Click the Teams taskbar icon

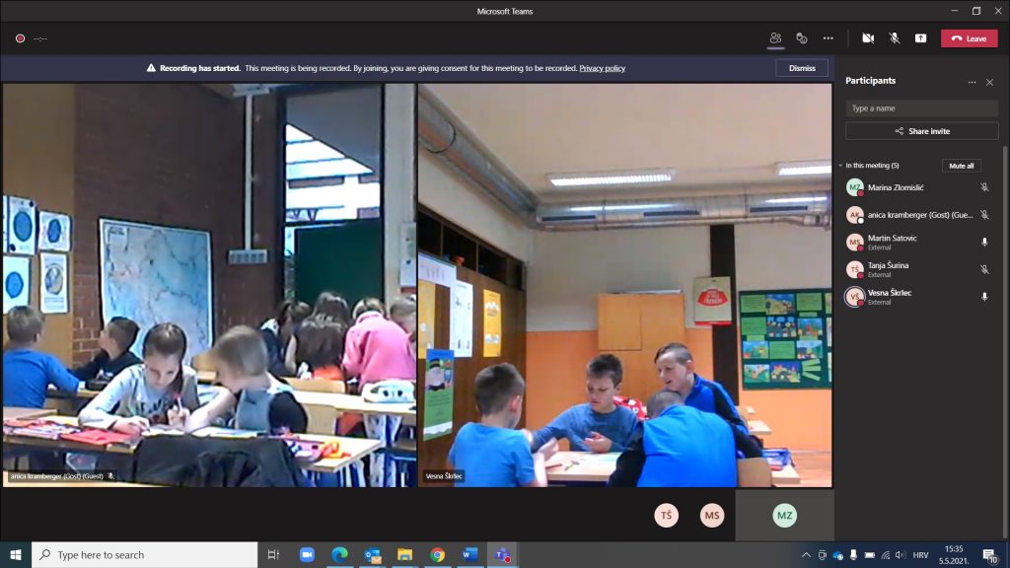click(502, 554)
